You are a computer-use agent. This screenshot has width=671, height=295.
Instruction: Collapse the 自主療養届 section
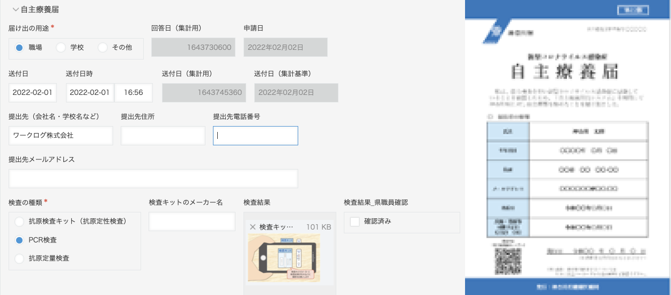tap(16, 9)
